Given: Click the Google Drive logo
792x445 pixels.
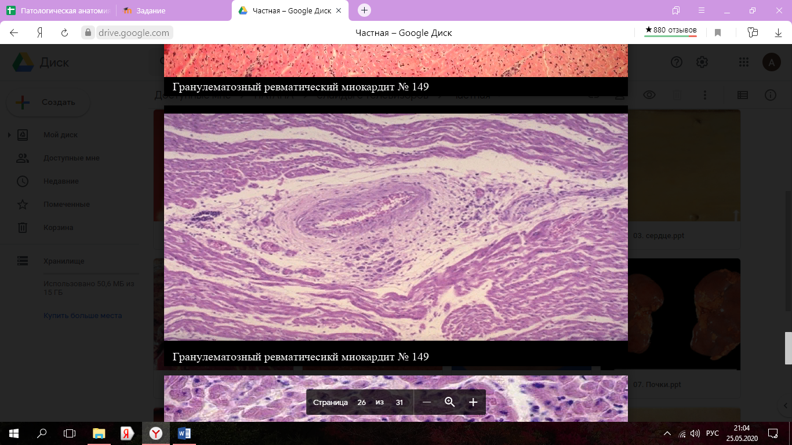Looking at the screenshot, I should click(x=23, y=62).
